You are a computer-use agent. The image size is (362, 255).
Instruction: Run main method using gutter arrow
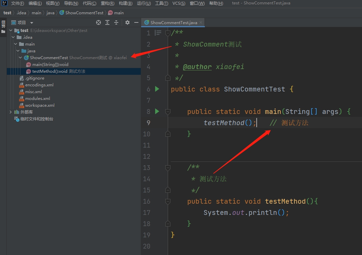[157, 111]
